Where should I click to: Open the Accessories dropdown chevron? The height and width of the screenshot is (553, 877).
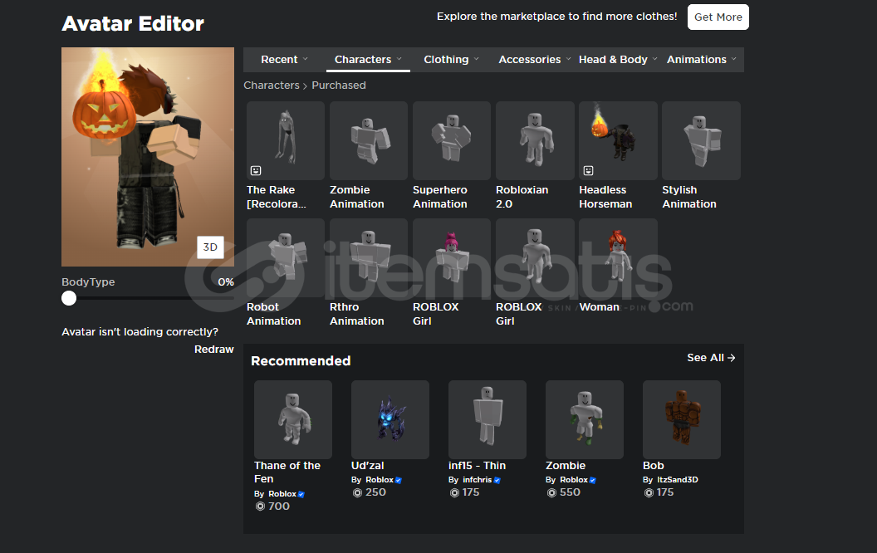point(568,59)
